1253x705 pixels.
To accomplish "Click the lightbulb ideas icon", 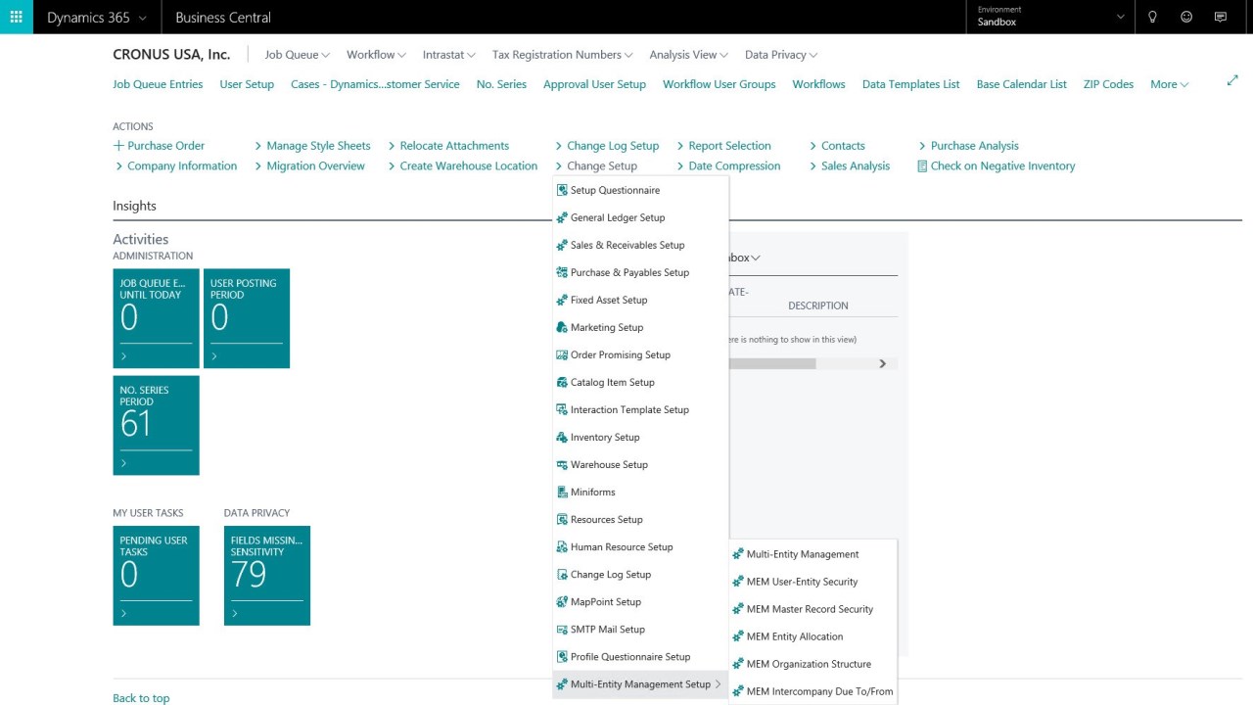I will [1153, 17].
